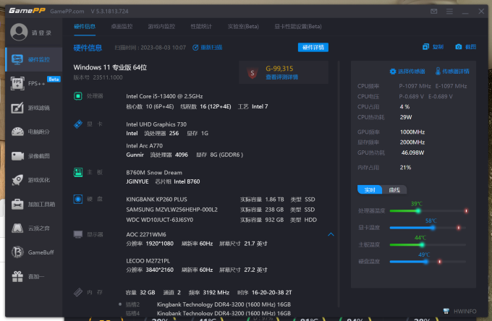Click the 请登录 login text
Viewport: 492px width, 321px height.
pos(41,33)
